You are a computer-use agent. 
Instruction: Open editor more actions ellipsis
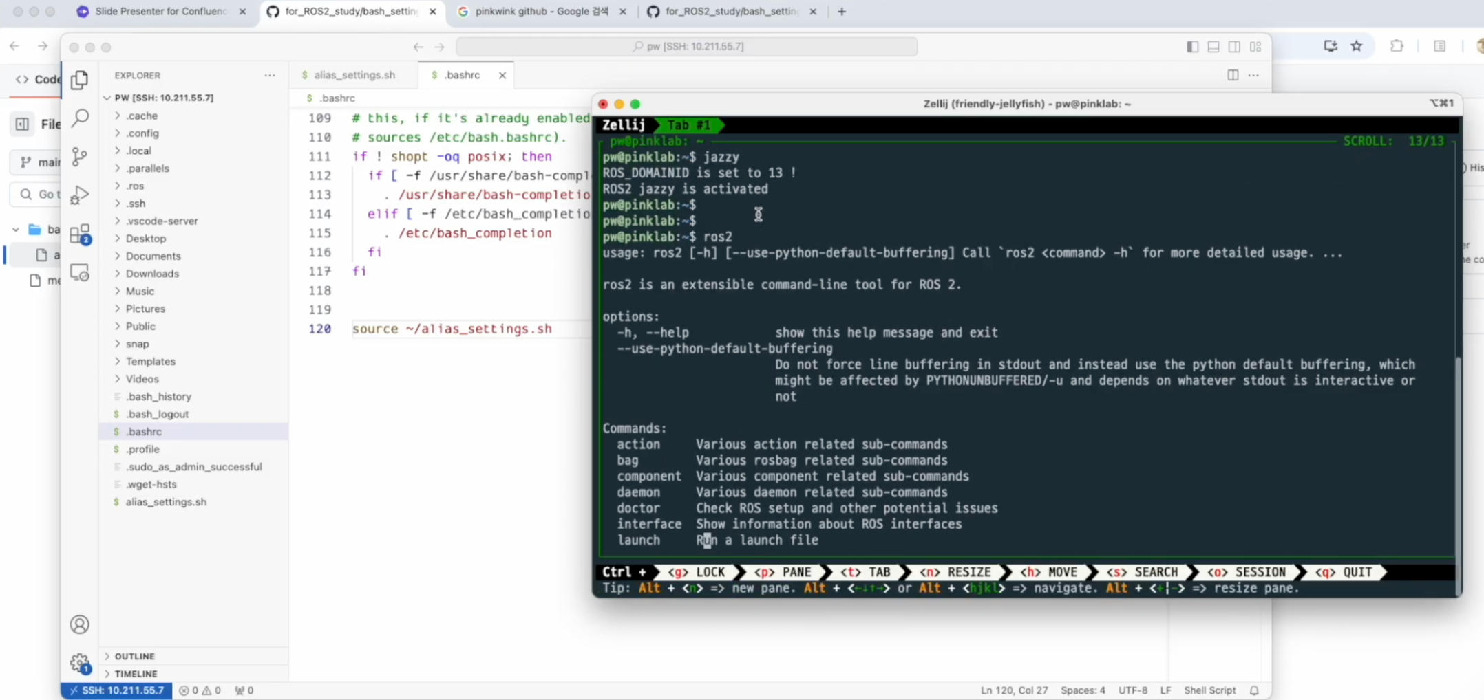(x=1253, y=75)
